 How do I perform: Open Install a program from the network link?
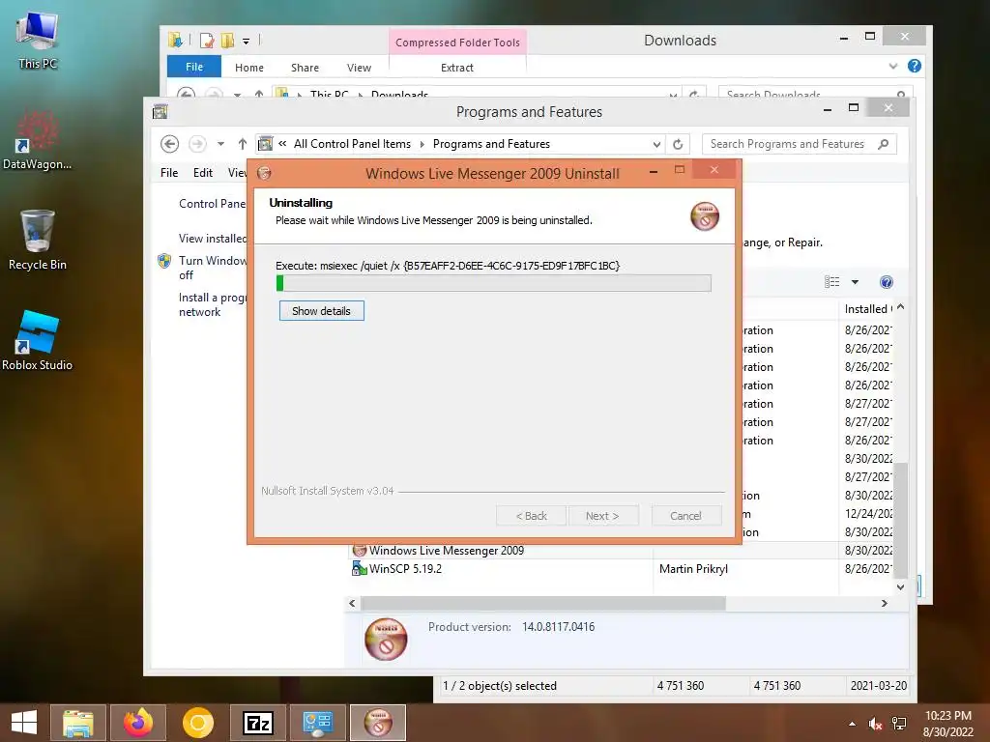point(212,304)
